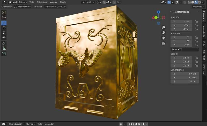Toggle snapping magnet icon
Screen dimensions: 207x126
tap(104, 2)
